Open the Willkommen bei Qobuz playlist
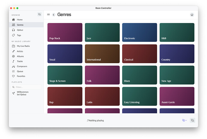207x139 pixels. [22, 93]
